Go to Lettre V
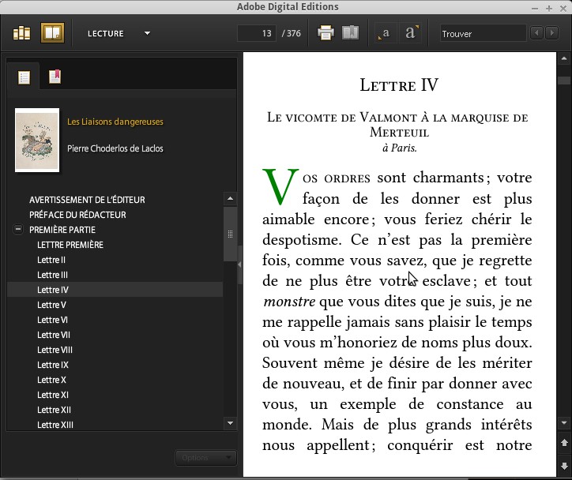 (x=51, y=305)
